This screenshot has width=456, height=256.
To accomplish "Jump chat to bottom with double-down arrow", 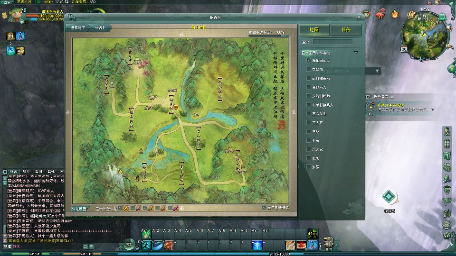I will (5, 241).
